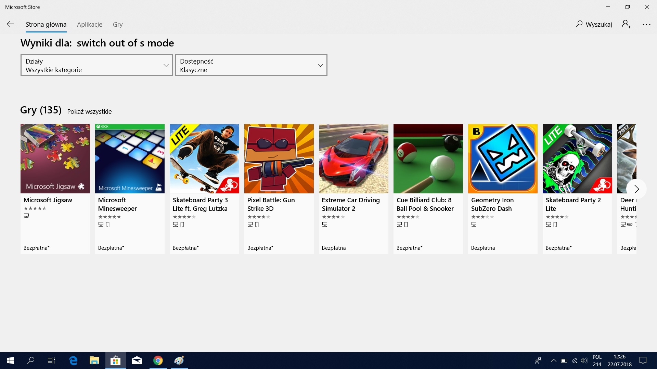Open volume speaker icon
This screenshot has width=657, height=369.
584,360
